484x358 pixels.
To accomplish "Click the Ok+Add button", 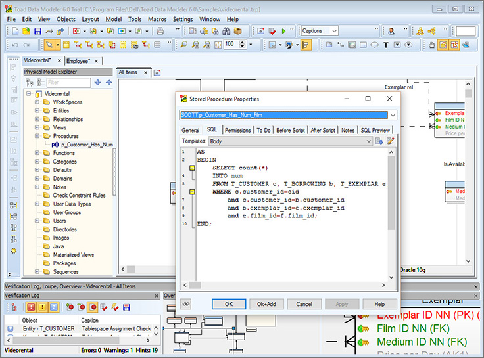I will tap(266, 304).
